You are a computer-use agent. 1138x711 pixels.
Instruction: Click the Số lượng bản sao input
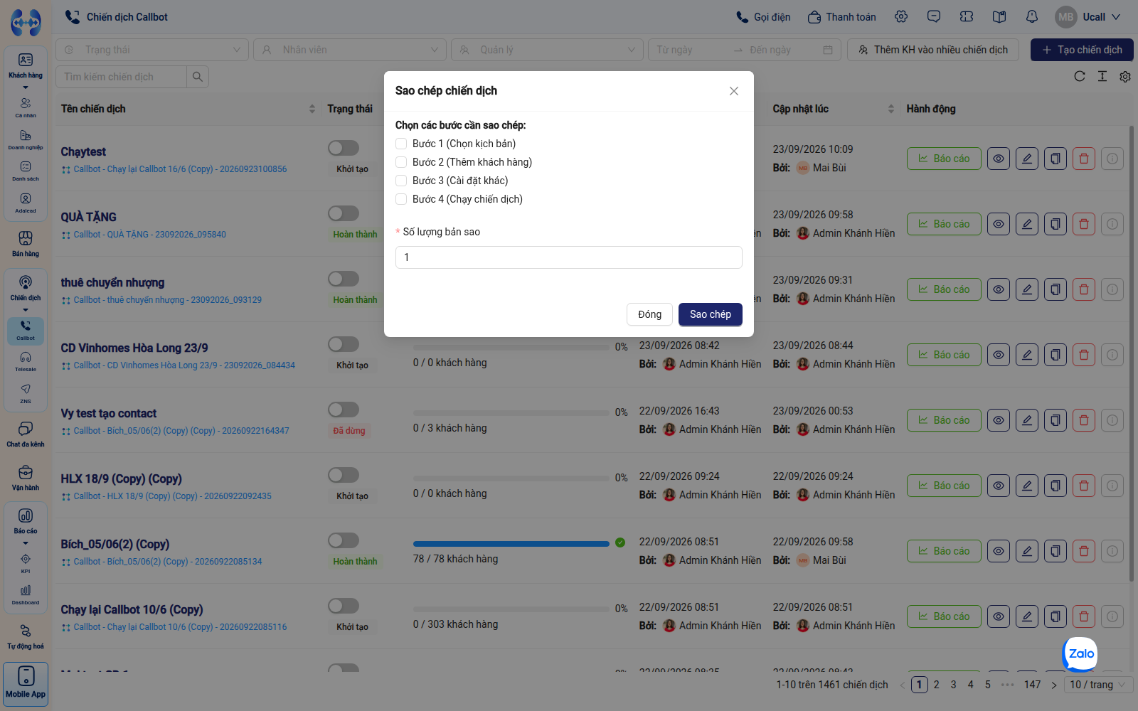point(569,257)
